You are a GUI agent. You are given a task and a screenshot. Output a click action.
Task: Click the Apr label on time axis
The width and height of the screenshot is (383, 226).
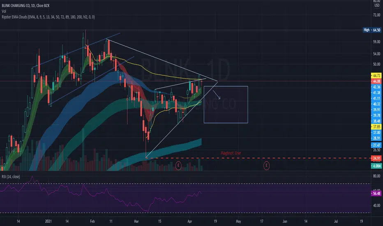[189, 221]
